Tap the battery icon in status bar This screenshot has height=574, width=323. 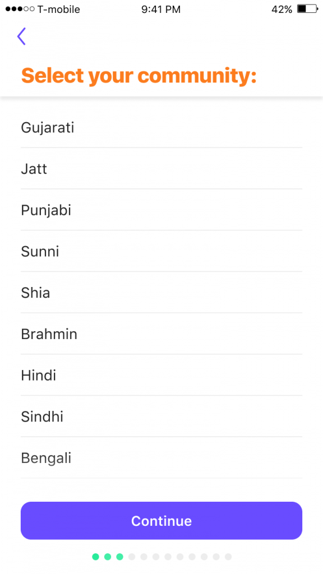tap(308, 9)
